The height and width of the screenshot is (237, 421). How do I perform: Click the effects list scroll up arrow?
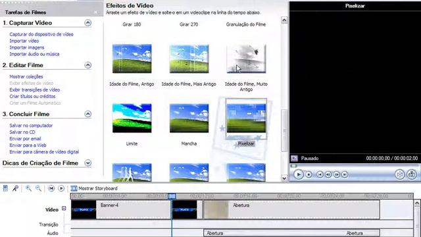(x=284, y=20)
